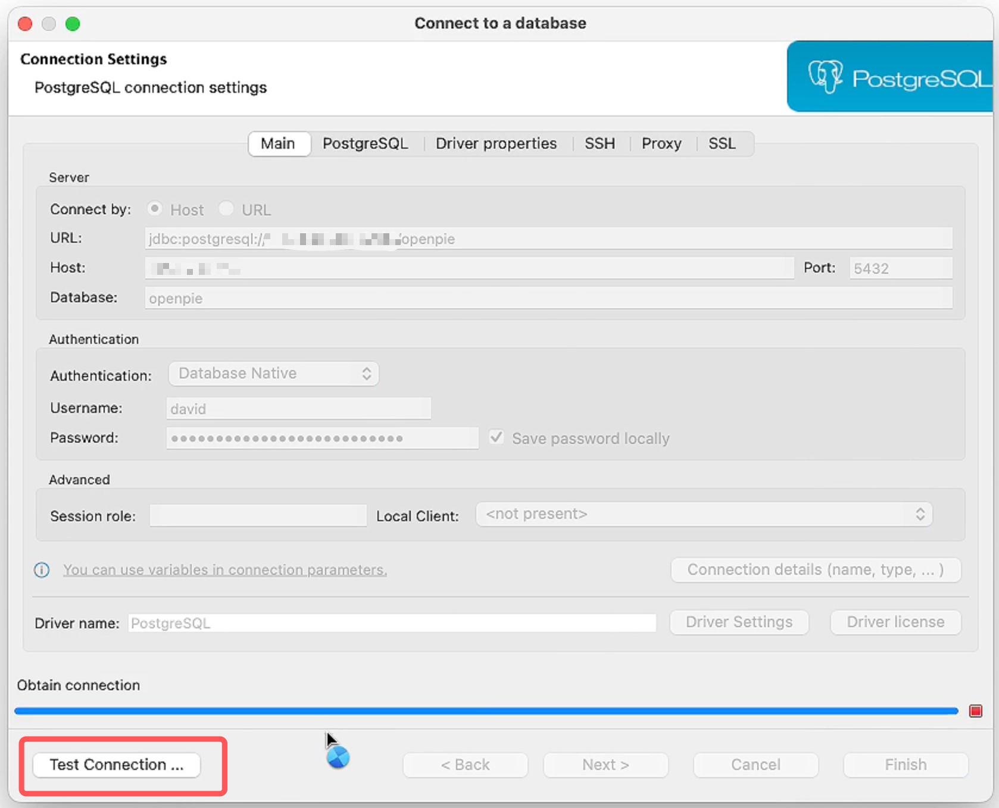Click the Driver name field PostgreSQL
This screenshot has height=808, width=999.
pyautogui.click(x=392, y=623)
